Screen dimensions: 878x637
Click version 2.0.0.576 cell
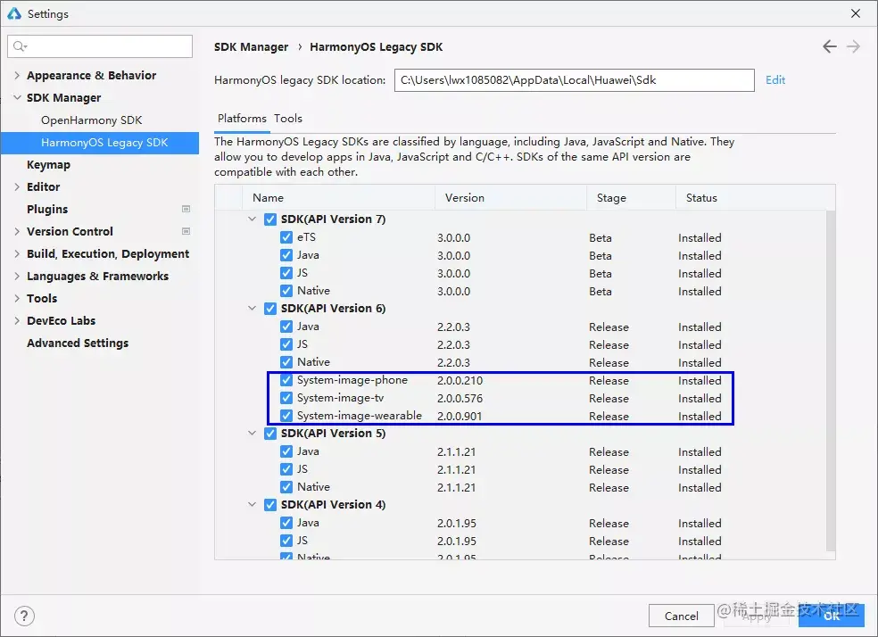pos(460,399)
